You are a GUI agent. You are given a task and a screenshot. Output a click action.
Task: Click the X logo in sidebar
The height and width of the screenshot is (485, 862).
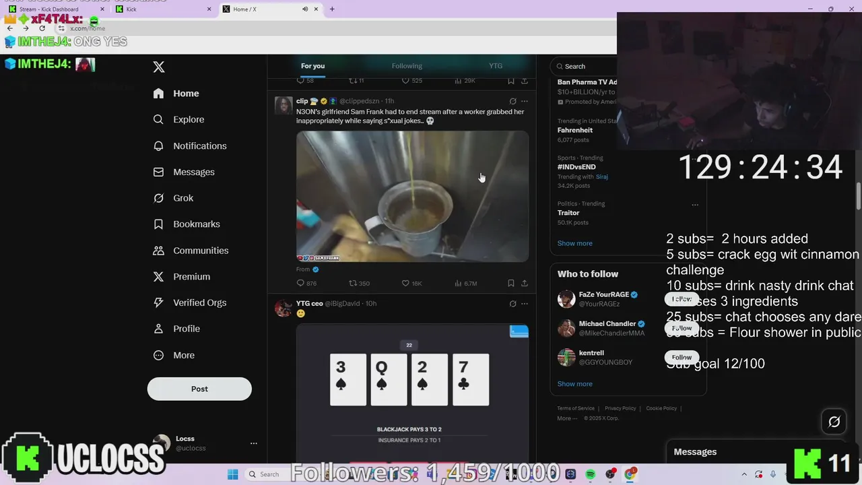pyautogui.click(x=159, y=67)
